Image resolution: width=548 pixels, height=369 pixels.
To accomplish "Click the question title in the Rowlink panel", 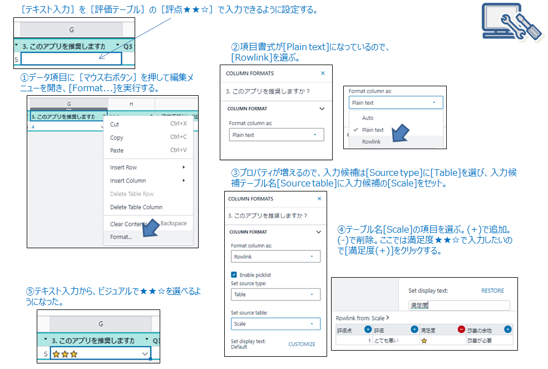I will pos(268,215).
